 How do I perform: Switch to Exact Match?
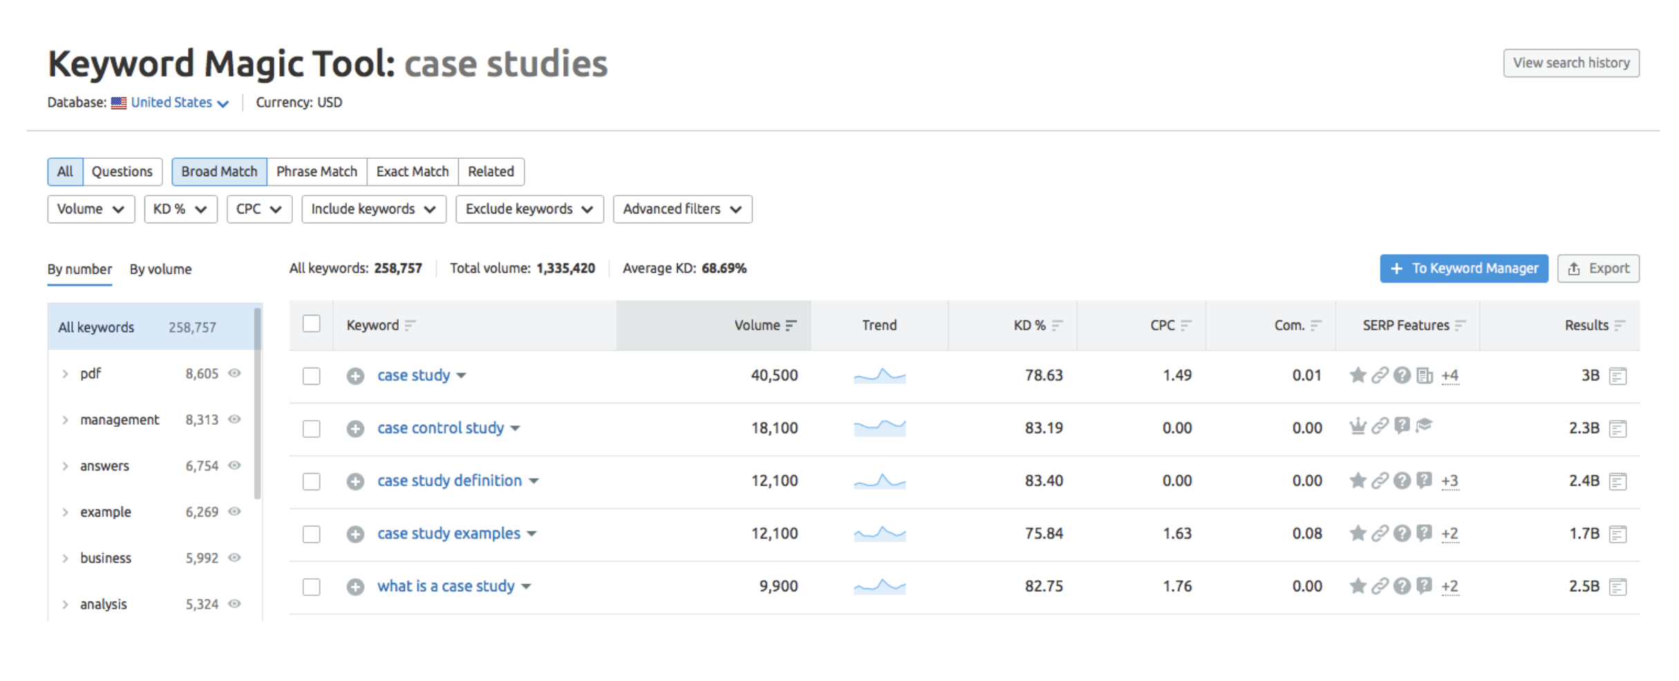coord(412,172)
